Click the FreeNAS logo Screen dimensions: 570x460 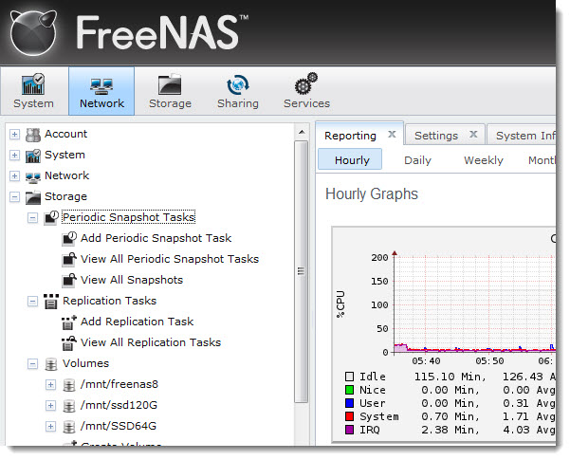pos(129,33)
